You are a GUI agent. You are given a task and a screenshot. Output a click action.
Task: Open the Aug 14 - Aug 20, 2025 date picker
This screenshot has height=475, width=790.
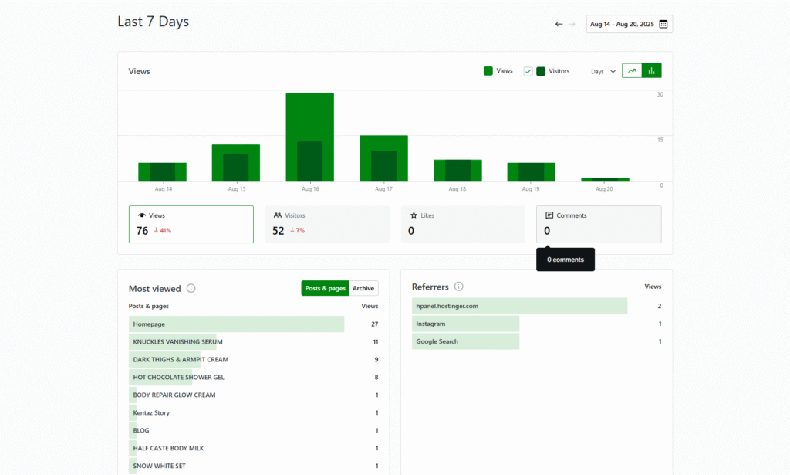click(x=622, y=24)
